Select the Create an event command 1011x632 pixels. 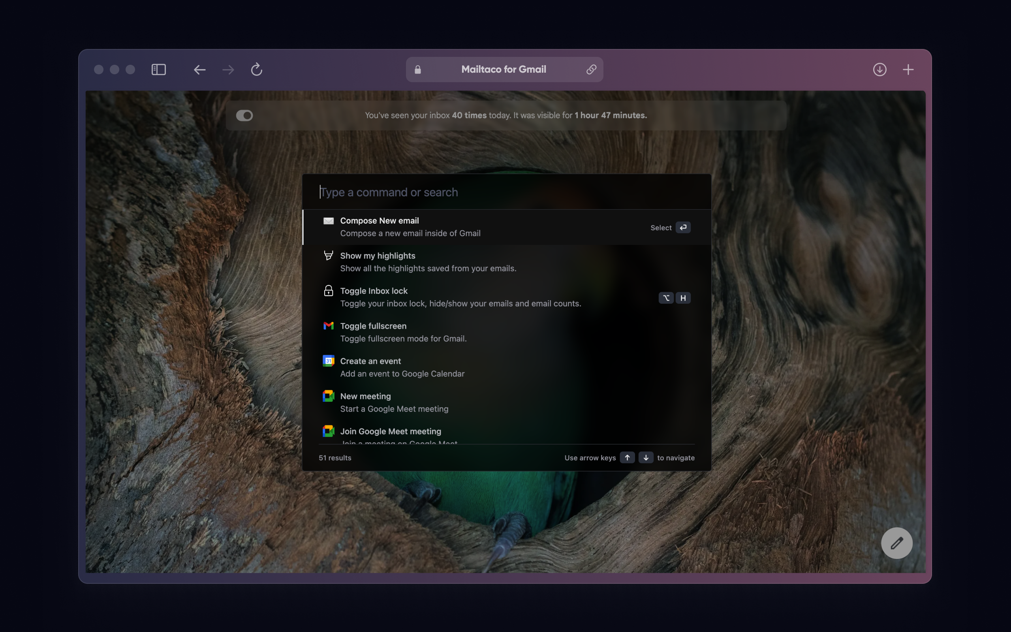coord(506,367)
